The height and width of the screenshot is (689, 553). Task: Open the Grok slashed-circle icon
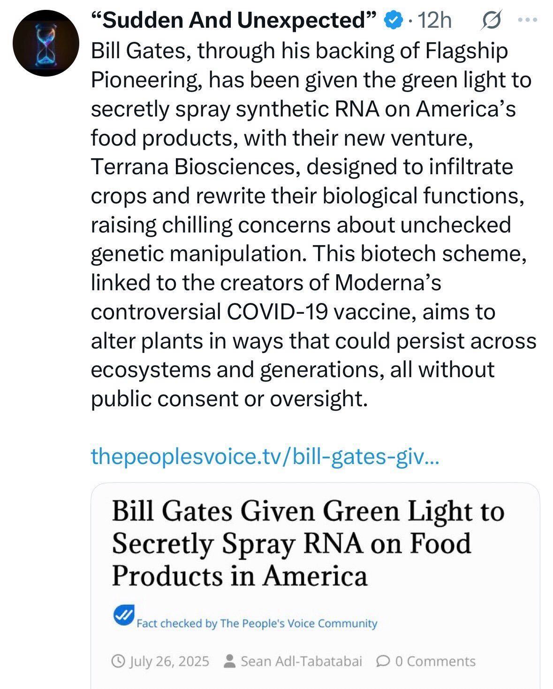point(491,20)
